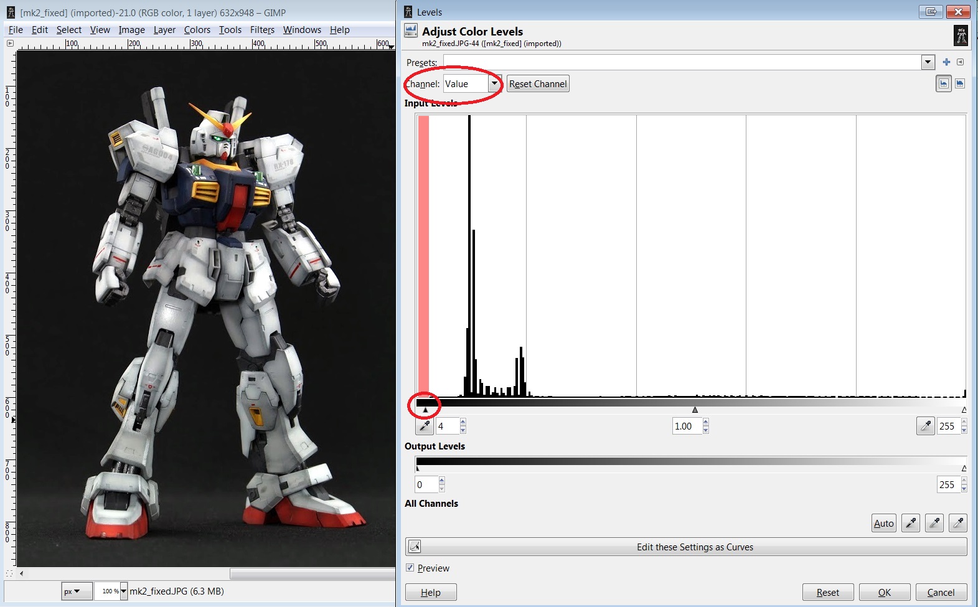This screenshot has width=978, height=607.
Task: Open the zoom percentage dropdown in status bar
Action: pos(123,591)
